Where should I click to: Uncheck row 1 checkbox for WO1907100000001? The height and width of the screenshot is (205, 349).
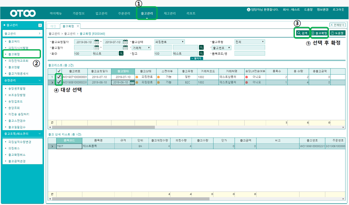pos(59,77)
